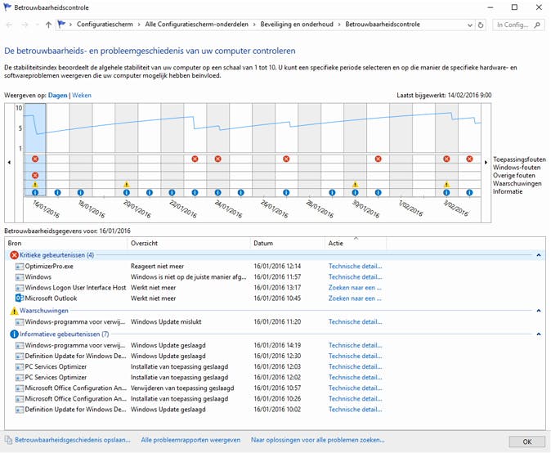Open the chevron after Beveiliging en onderhoud breadcrumb
The image size is (551, 453).
(339, 25)
